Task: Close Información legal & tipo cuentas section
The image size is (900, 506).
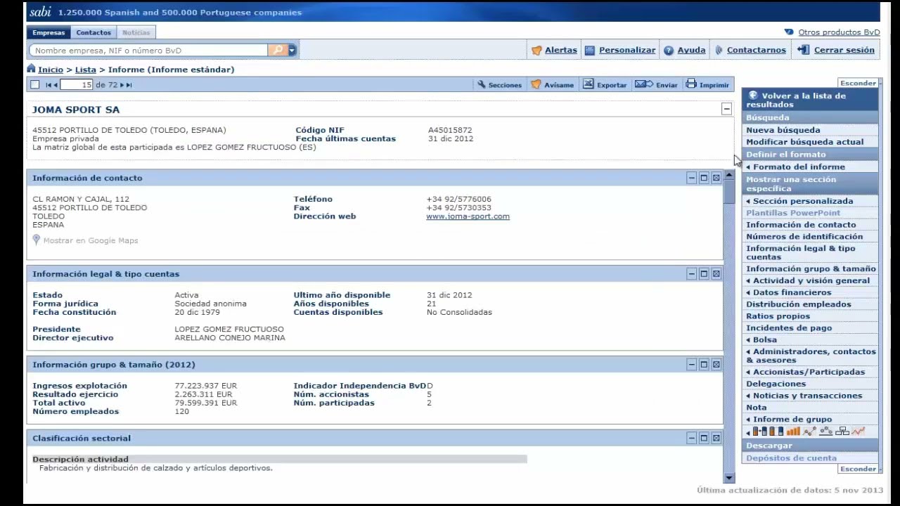Action: click(x=716, y=273)
